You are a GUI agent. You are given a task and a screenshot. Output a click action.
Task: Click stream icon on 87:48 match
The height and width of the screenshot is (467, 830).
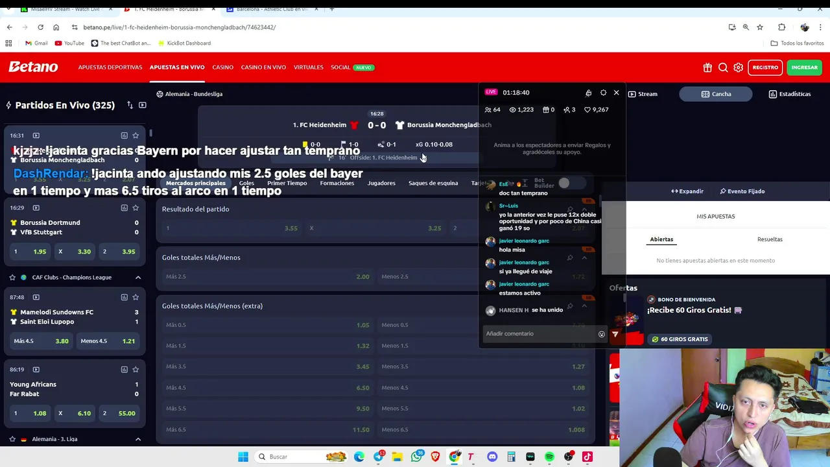tap(36, 297)
